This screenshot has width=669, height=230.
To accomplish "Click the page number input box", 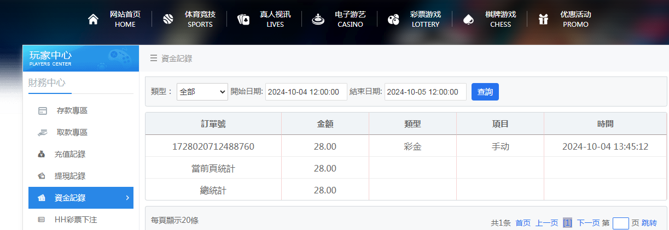I will click(620, 223).
